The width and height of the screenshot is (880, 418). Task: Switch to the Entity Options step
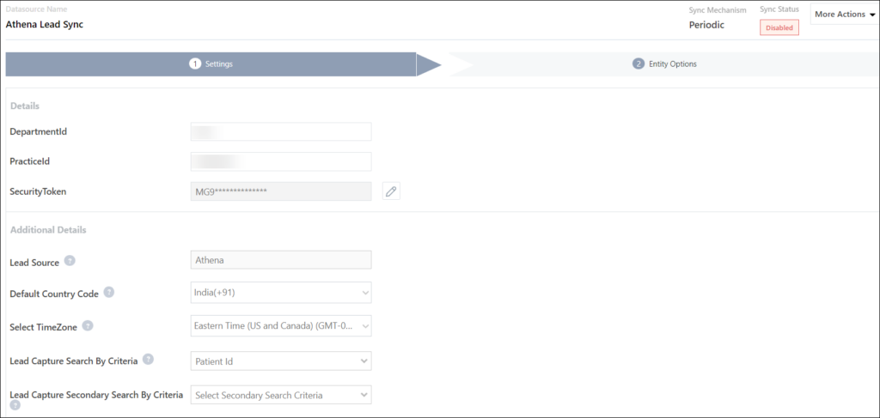pyautogui.click(x=671, y=64)
